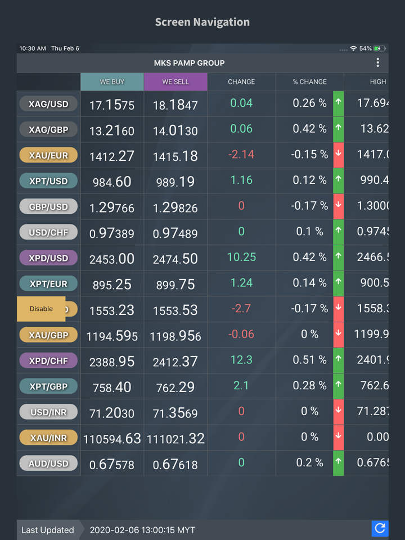This screenshot has width=405, height=540.
Task: Click the green up arrow for AUD/USD
Action: [338, 463]
